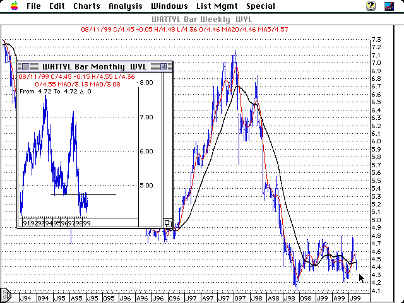Click the A98 date label on Weekly axis
Image resolution: width=404 pixels, height=303 pixels.
[x=273, y=299]
